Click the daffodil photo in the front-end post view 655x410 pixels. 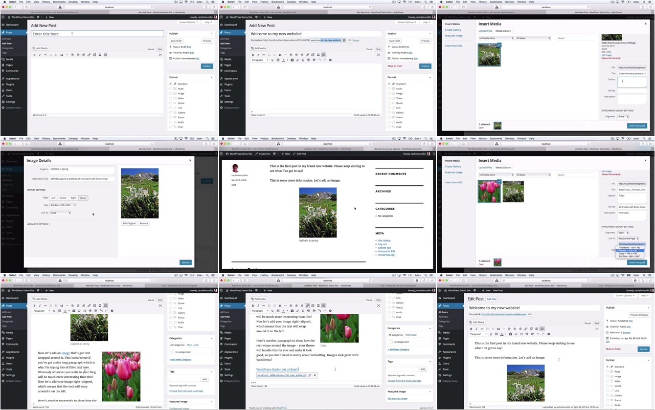318,212
